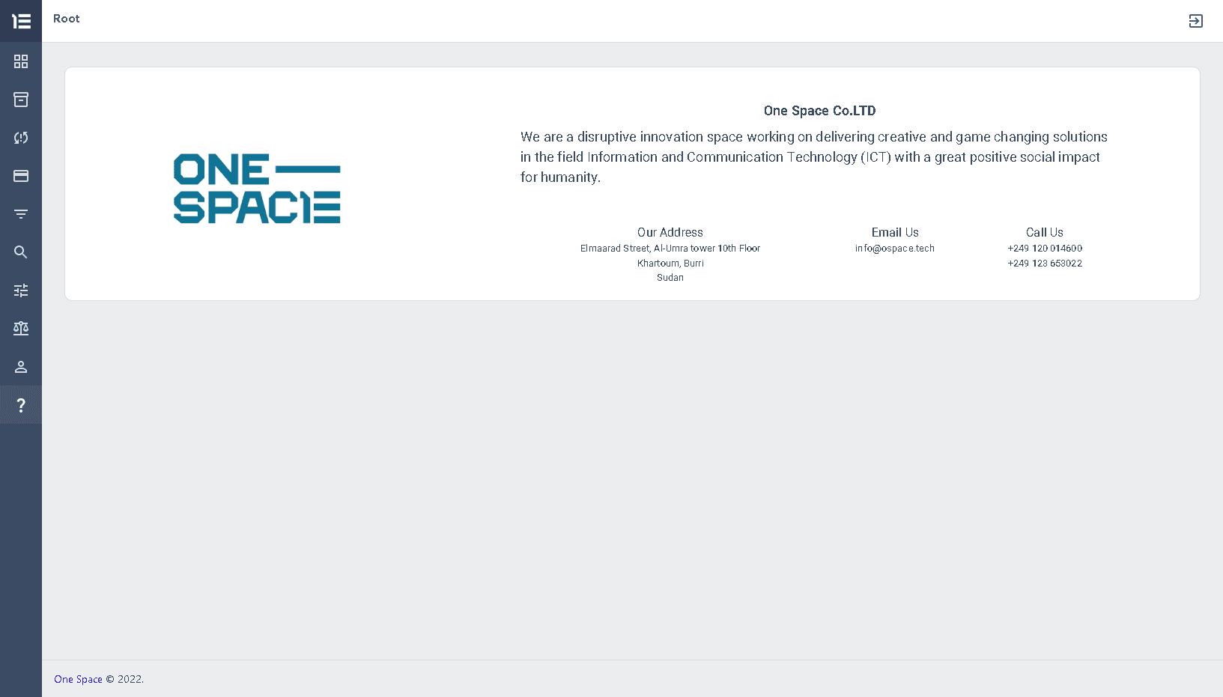Click the One Space footer link

point(78,679)
